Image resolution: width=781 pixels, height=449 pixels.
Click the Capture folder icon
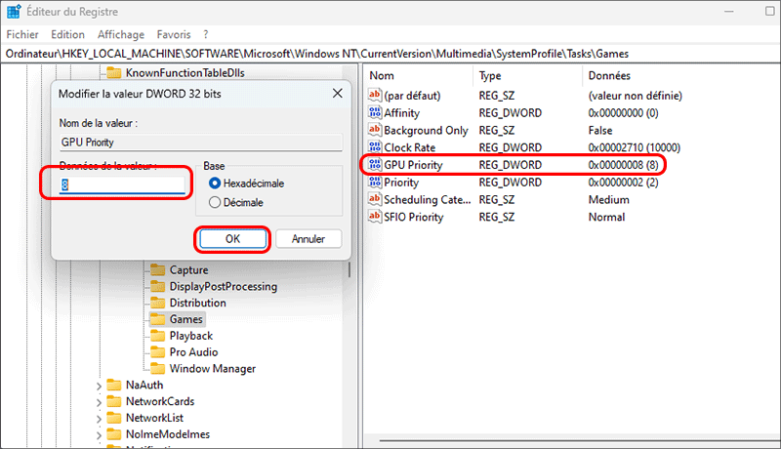click(158, 269)
